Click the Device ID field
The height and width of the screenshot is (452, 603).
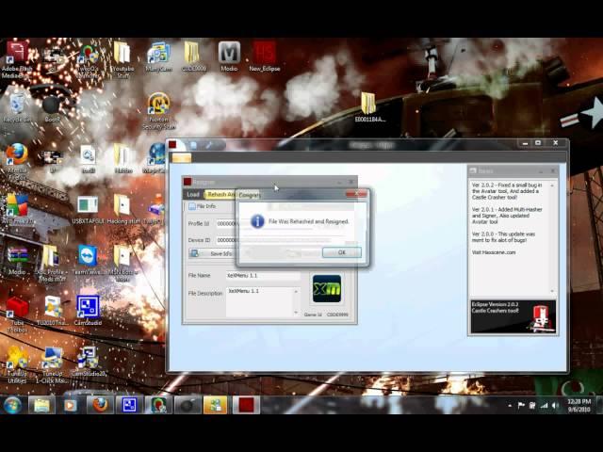click(227, 240)
